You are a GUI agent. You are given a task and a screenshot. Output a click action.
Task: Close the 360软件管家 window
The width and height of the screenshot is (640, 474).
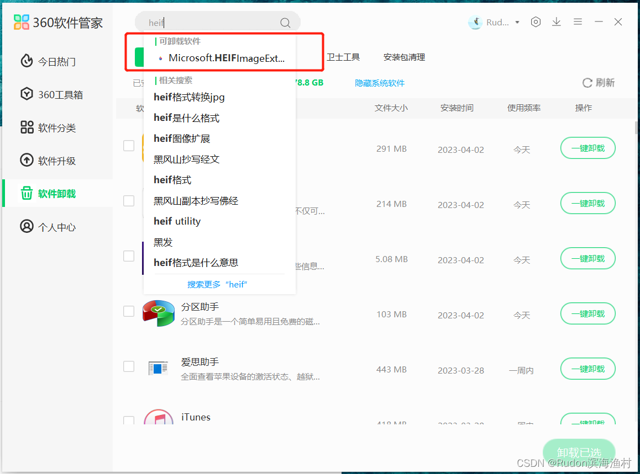coord(618,22)
